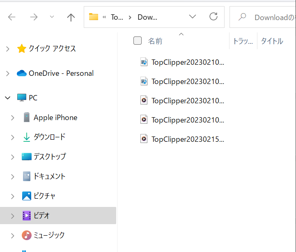Screen dimensions: 296x252
Task: Select the Apple iPhone device in the sidebar
Action: click(x=55, y=118)
